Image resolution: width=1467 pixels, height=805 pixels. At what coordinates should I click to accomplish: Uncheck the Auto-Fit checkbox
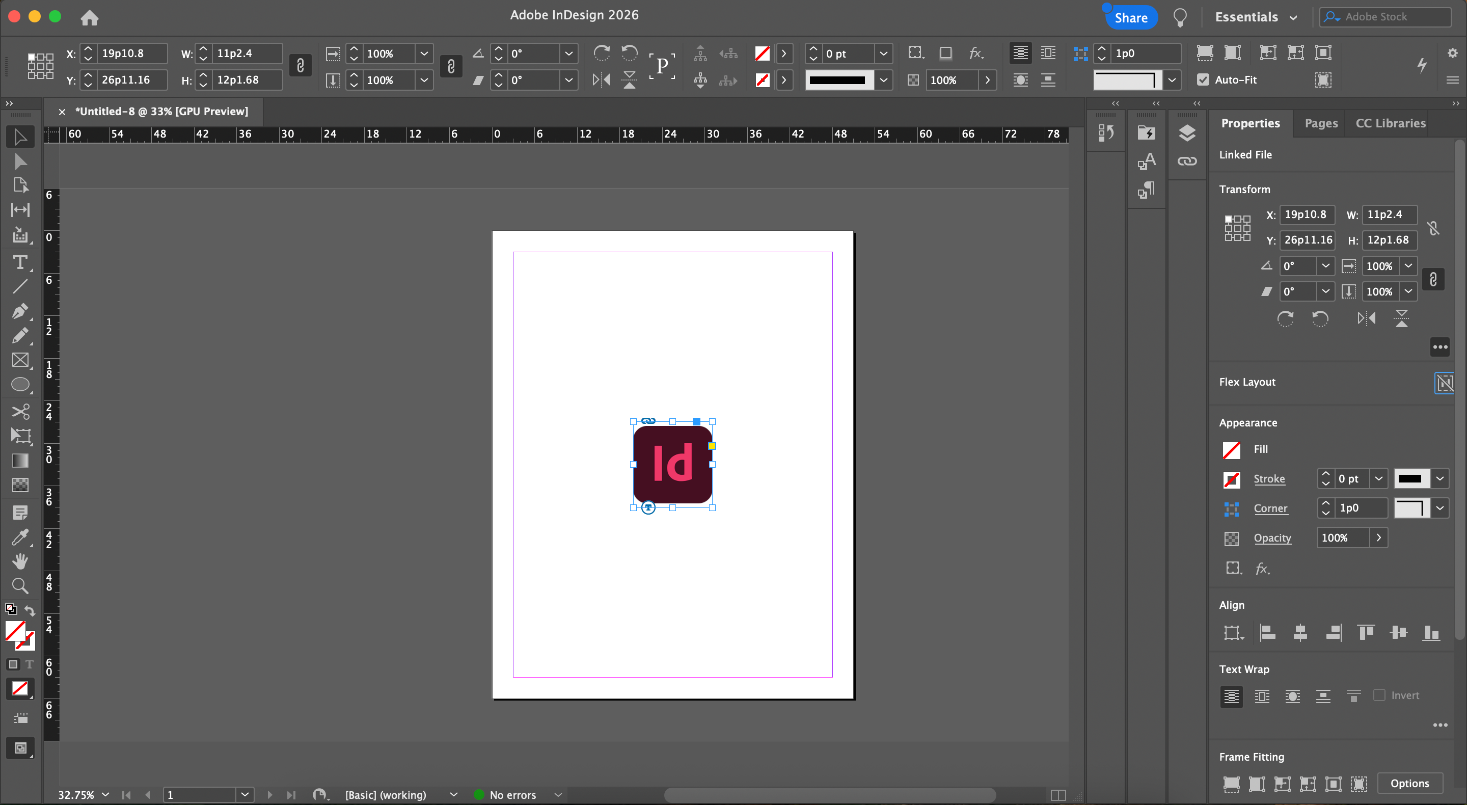pos(1203,80)
